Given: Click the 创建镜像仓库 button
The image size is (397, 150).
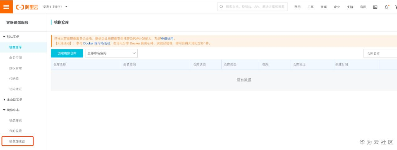Looking at the screenshot, I should point(67,53).
